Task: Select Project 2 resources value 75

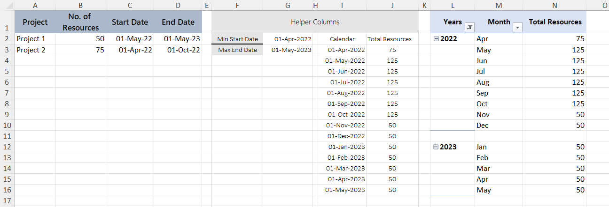Action: pyautogui.click(x=81, y=50)
